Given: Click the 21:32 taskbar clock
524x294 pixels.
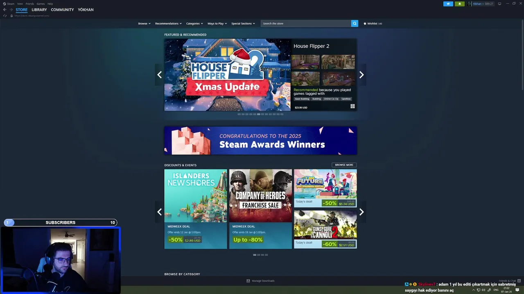Looking at the screenshot, I should coord(507,288).
